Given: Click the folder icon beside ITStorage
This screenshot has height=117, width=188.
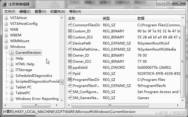Looking at the screenshot, I should click(x=12, y=70).
